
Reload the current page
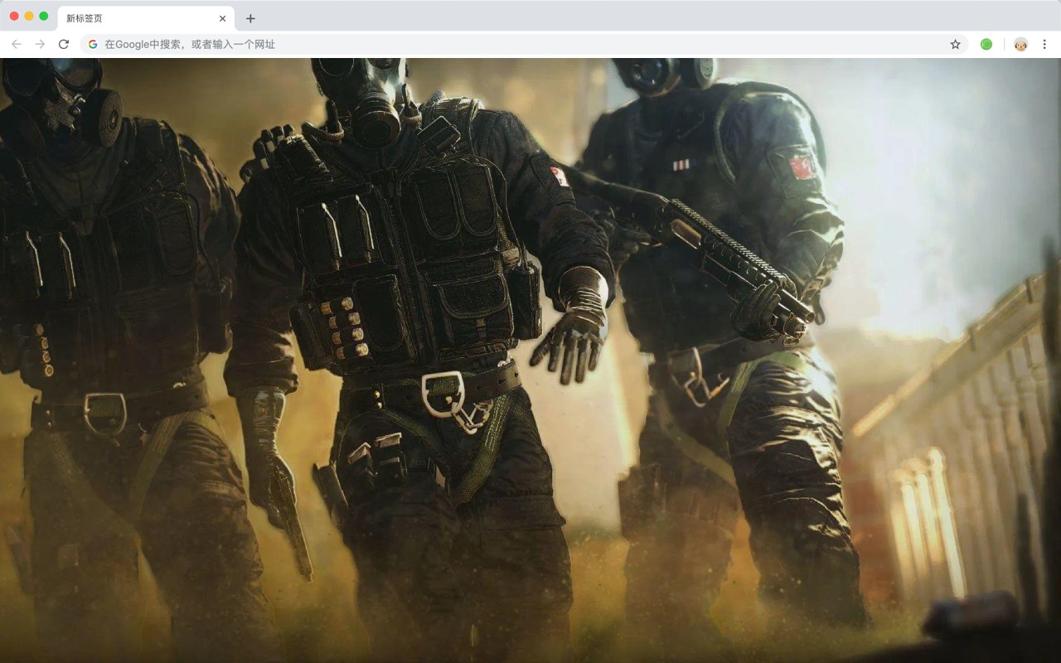pos(64,44)
